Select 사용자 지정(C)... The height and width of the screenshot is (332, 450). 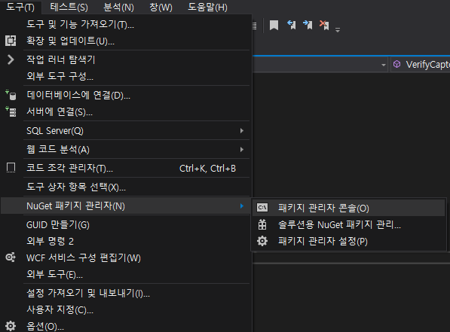[127, 309]
